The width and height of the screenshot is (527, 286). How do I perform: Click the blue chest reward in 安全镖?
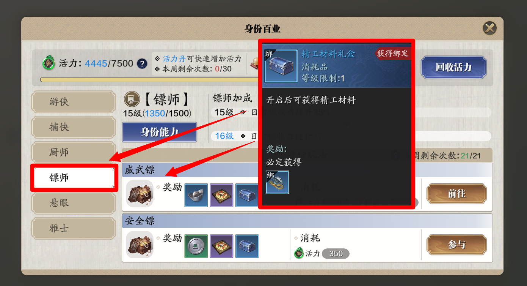(x=247, y=246)
